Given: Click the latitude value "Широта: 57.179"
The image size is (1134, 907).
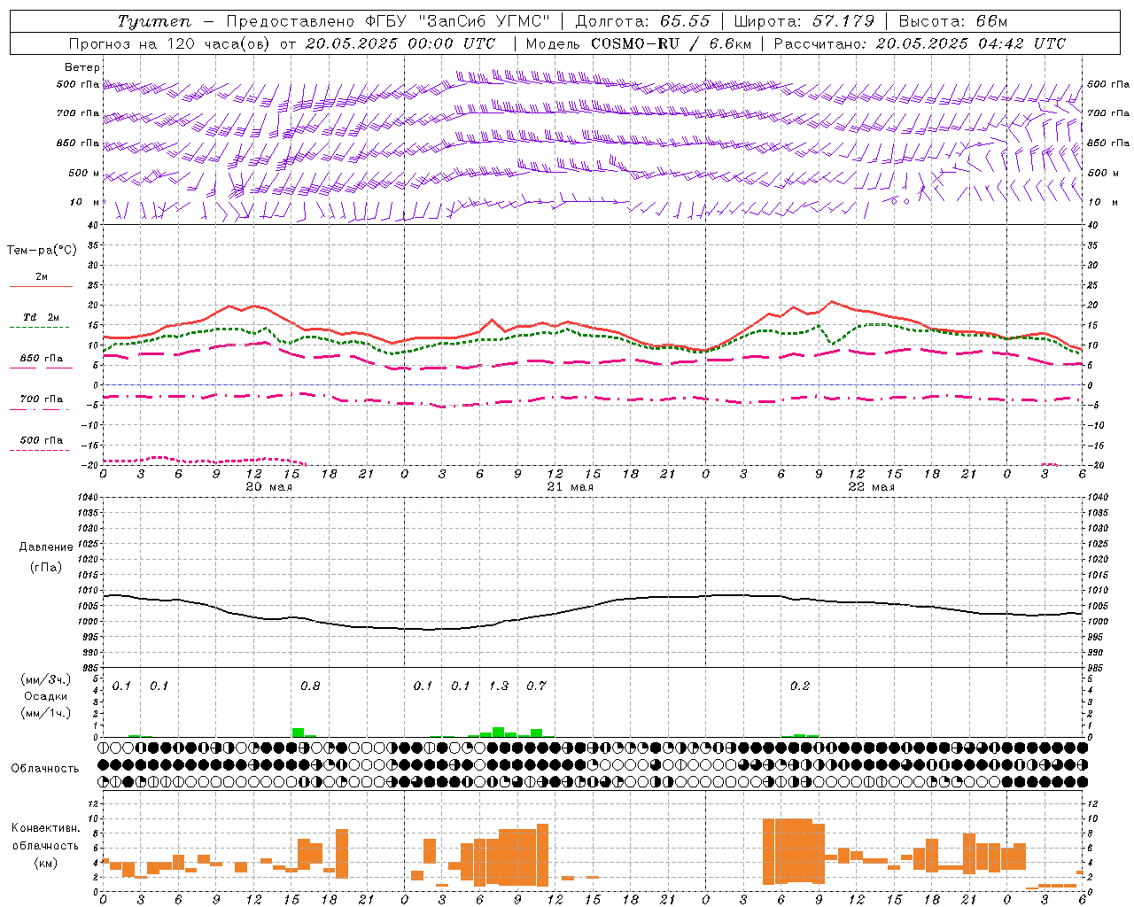Looking at the screenshot, I should 804,21.
